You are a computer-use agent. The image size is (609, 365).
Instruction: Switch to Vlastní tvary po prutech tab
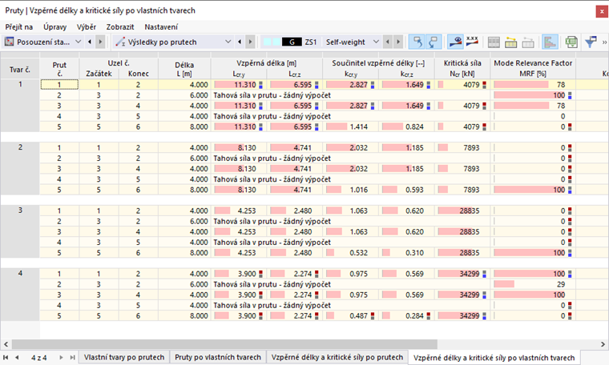pyautogui.click(x=124, y=357)
